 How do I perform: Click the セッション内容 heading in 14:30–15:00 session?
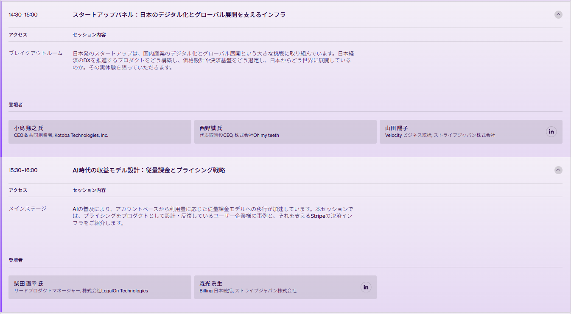click(89, 35)
